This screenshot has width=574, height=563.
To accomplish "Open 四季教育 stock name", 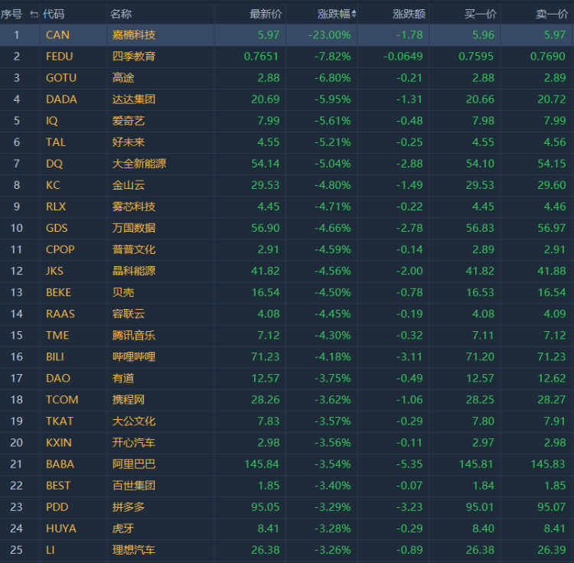I will [x=134, y=57].
